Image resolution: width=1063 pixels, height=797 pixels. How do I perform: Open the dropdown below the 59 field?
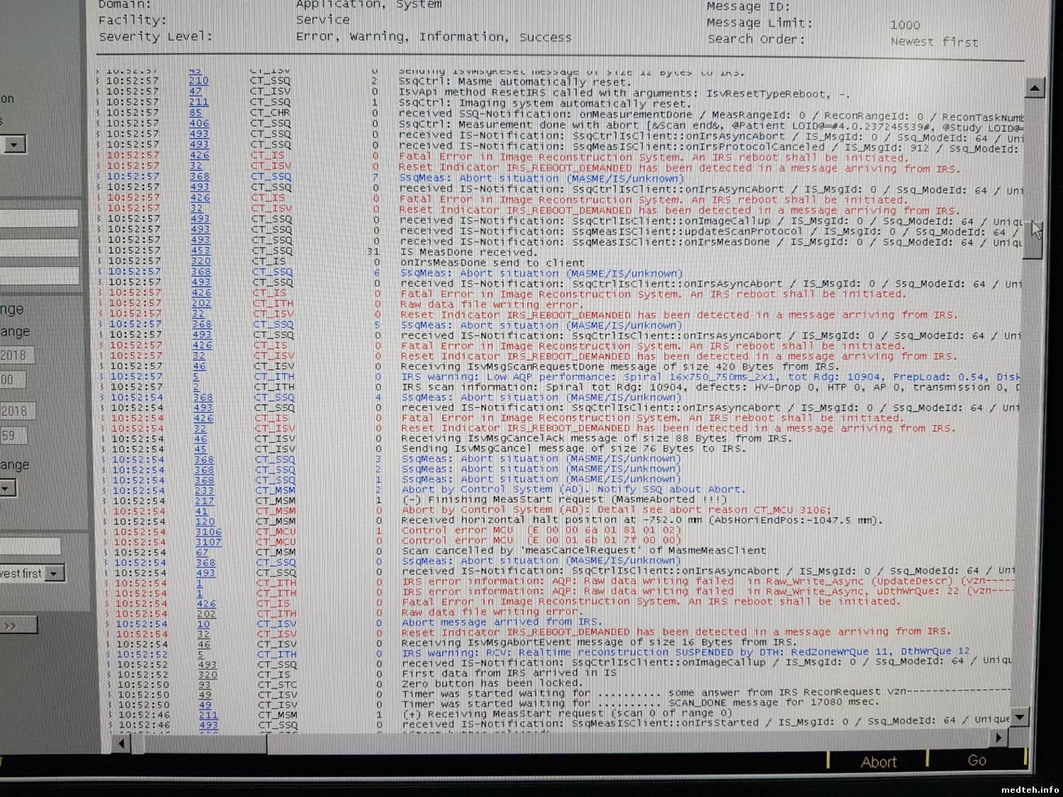coord(7,488)
